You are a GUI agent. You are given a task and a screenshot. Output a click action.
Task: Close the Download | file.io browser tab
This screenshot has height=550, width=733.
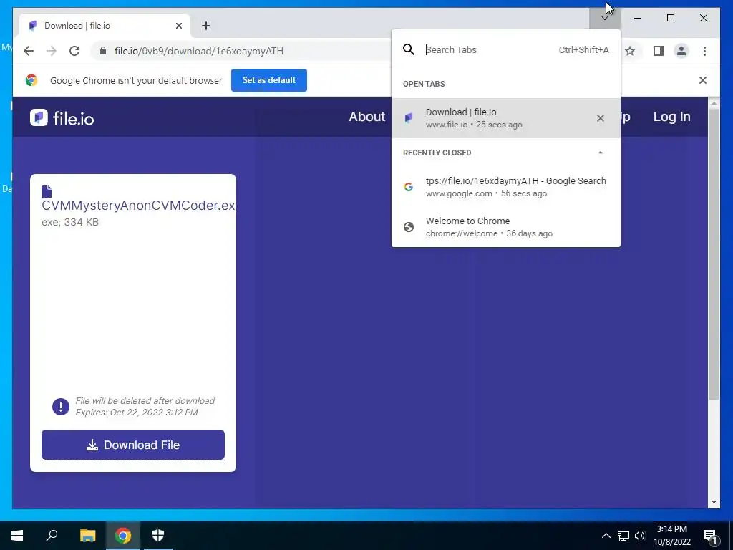(178, 26)
